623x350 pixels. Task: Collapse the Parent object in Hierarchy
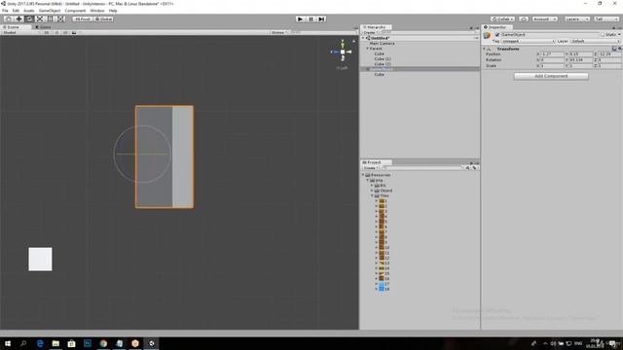coord(368,49)
